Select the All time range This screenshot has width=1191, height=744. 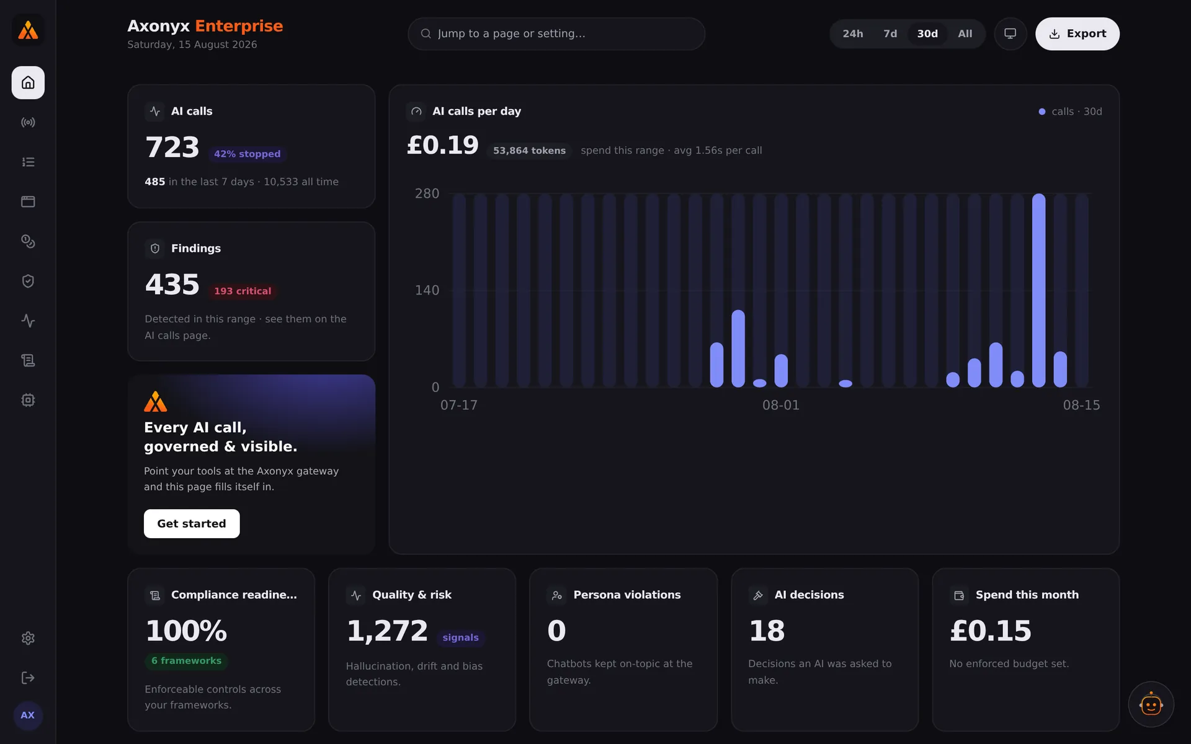(x=965, y=33)
